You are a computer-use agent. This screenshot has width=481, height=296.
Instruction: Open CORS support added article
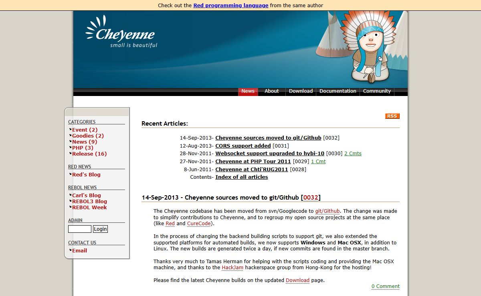[x=243, y=146]
